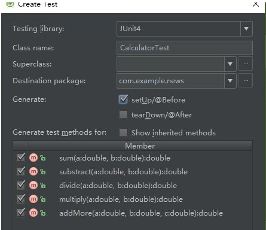Click method icon beside multiply row

[33, 199]
